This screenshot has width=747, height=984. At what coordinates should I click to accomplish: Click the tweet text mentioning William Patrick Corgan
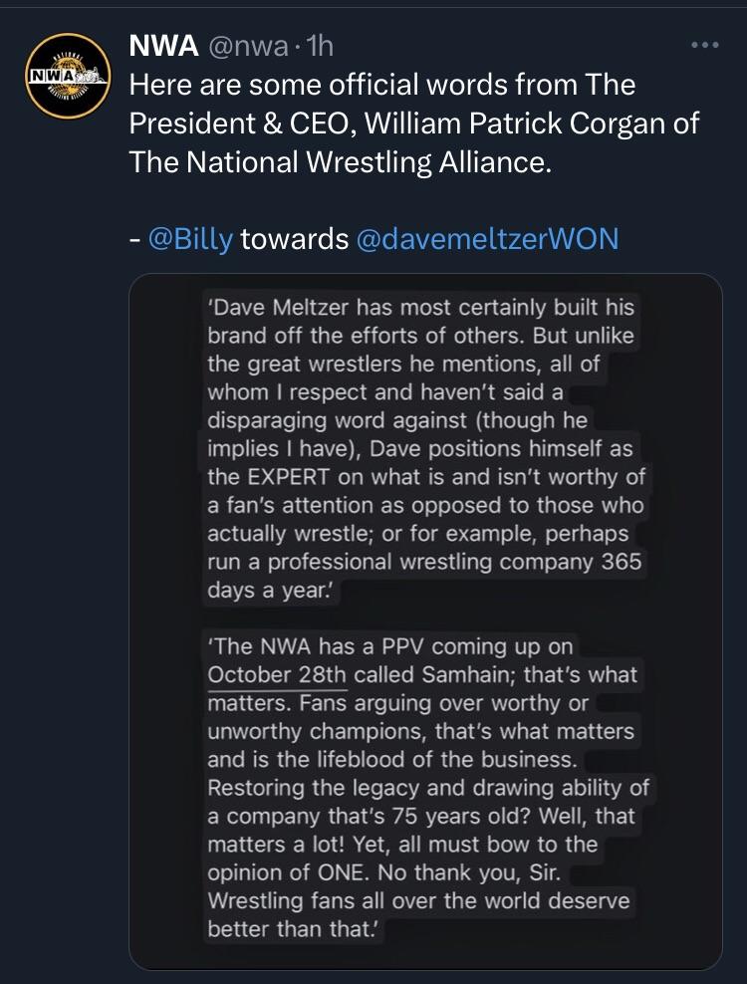point(413,123)
